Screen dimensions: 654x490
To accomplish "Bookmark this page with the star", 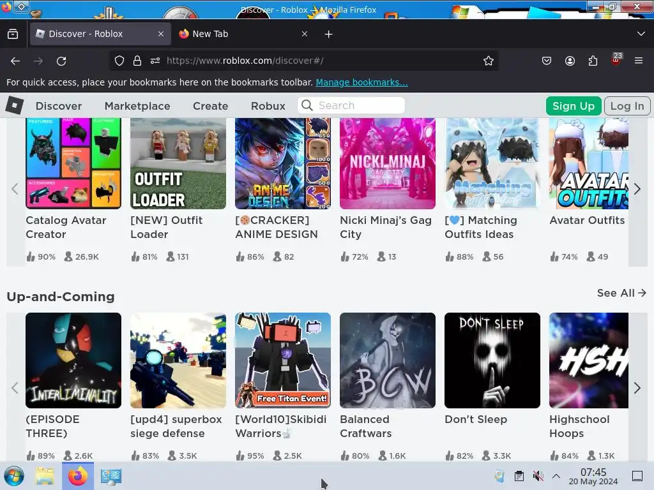I will point(489,61).
